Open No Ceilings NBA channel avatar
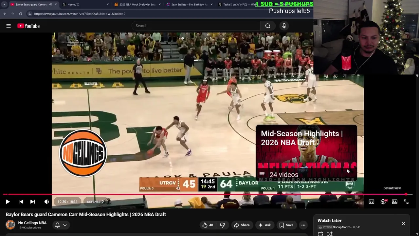This screenshot has width=419, height=236. (10, 225)
